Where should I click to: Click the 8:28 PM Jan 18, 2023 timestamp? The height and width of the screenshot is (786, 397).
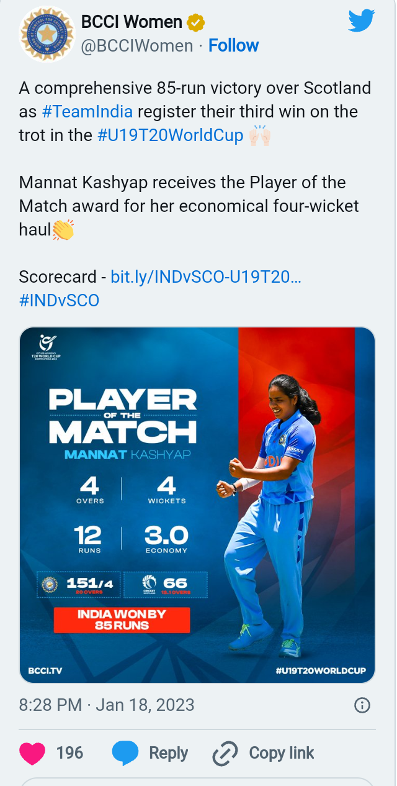(107, 705)
